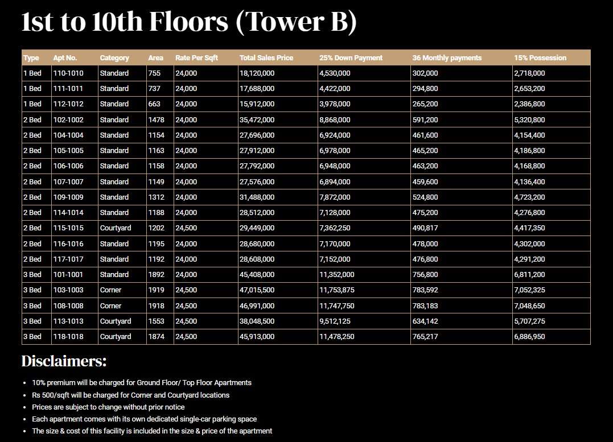This screenshot has width=613, height=442.
Task: Select the Apt No. column header
Action: [65, 58]
